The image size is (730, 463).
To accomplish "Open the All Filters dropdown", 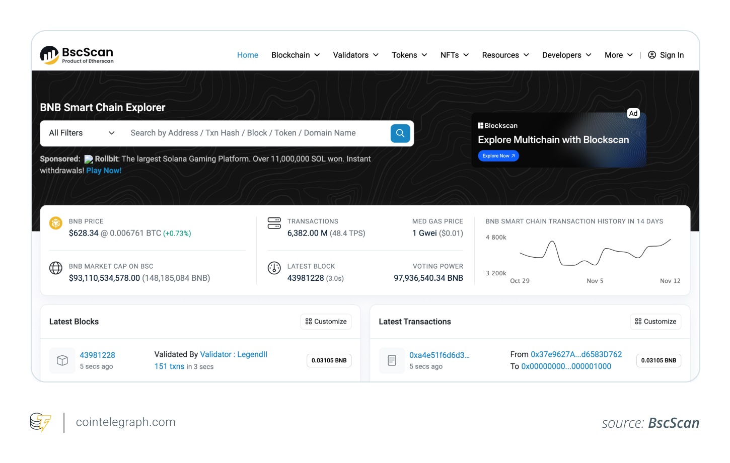I will coord(82,133).
